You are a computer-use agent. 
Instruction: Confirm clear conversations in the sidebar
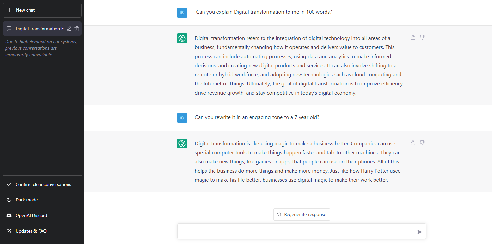point(42,184)
